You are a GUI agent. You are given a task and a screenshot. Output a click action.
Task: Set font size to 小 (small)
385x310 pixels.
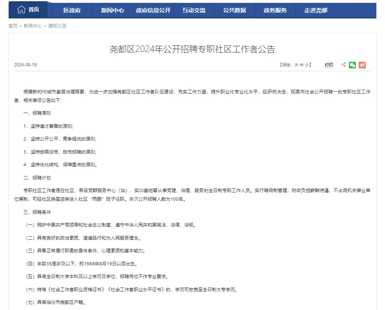[308, 64]
